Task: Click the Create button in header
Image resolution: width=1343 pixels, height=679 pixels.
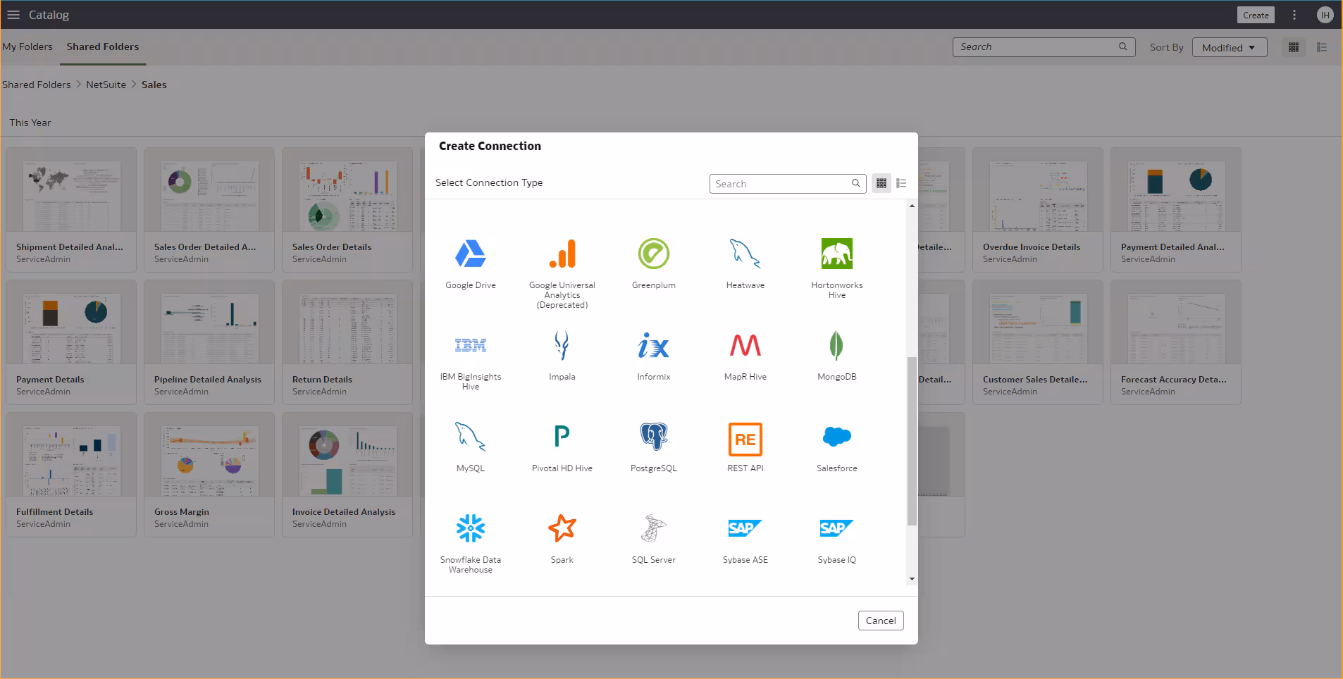Action: (x=1256, y=15)
